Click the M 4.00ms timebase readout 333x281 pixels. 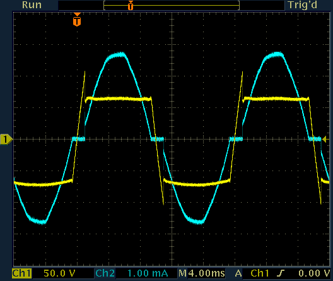pos(202,273)
